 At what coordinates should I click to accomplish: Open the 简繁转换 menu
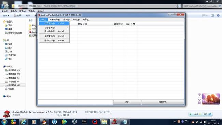point(55,20)
